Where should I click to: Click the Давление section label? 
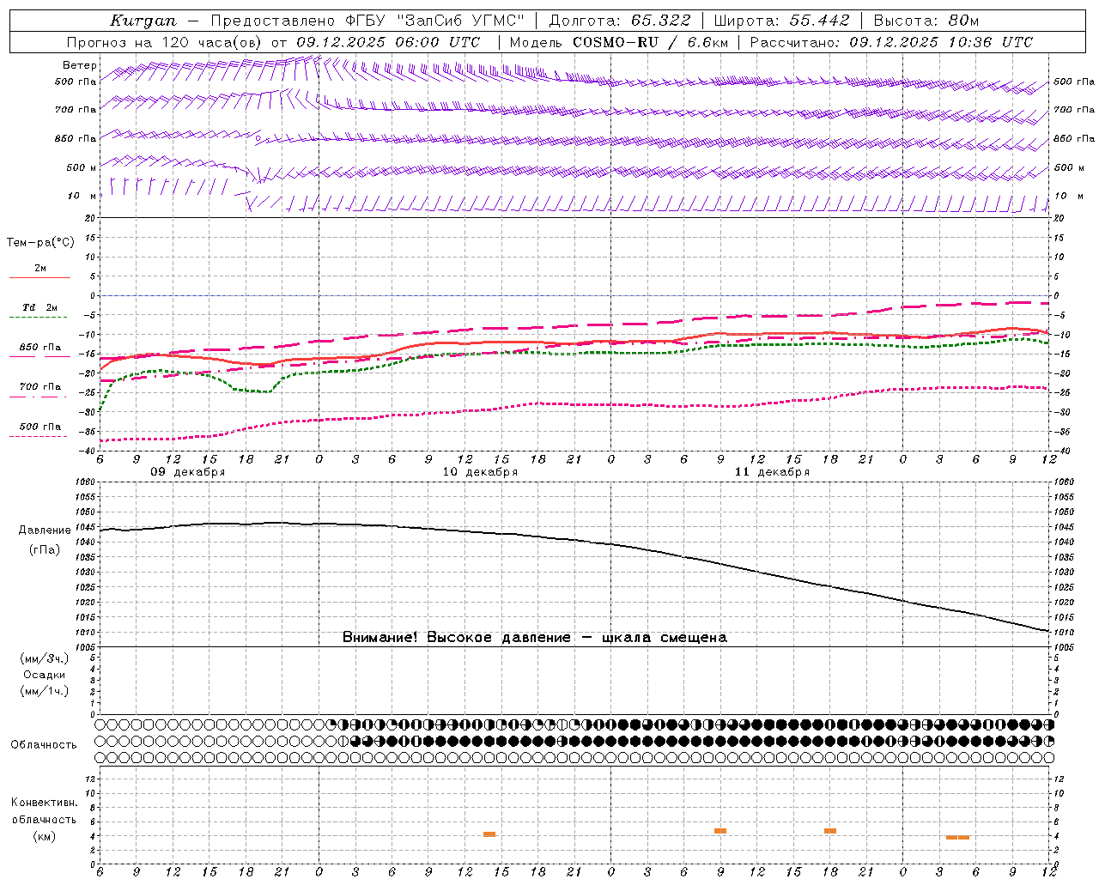[45, 530]
